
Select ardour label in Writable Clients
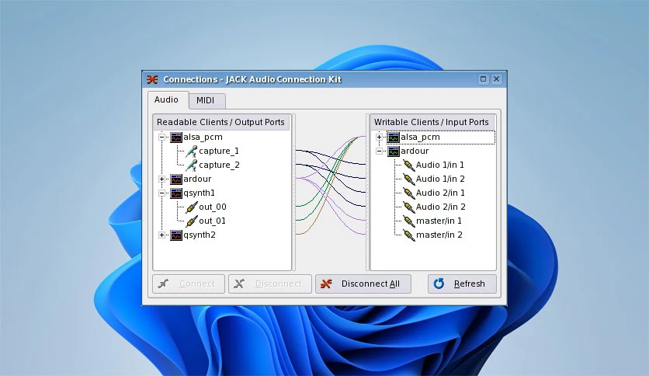click(x=415, y=151)
